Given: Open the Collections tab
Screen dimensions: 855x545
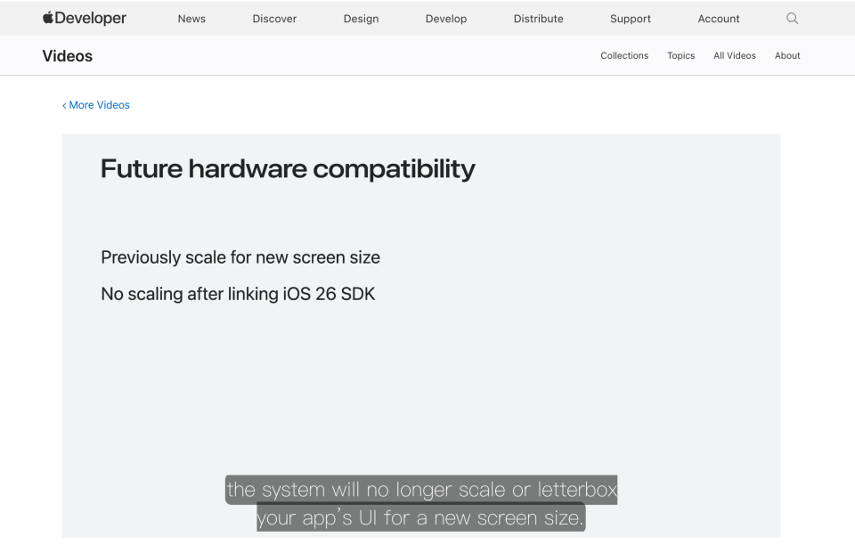Looking at the screenshot, I should coord(624,55).
